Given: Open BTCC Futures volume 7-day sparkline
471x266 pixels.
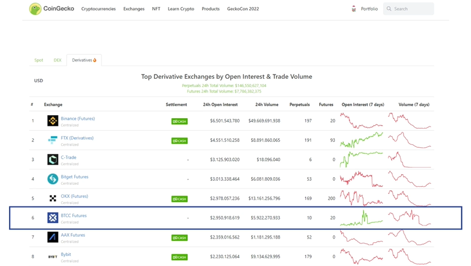Looking at the screenshot, I should 409,218.
